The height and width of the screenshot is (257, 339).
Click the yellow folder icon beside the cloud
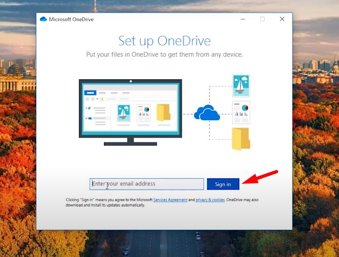[241, 139]
